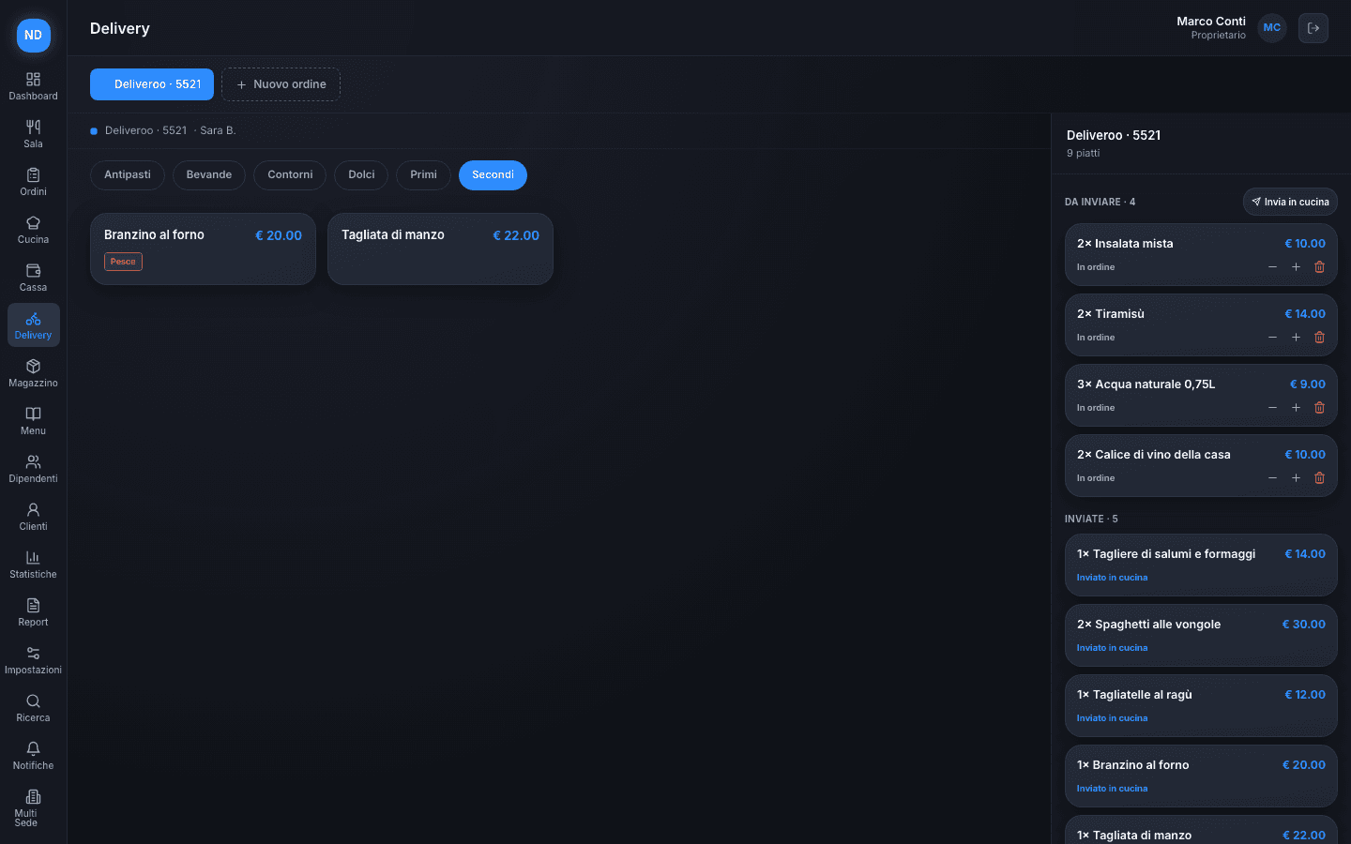Decrease Tiramisù quantity
The image size is (1351, 844).
pos(1272,338)
